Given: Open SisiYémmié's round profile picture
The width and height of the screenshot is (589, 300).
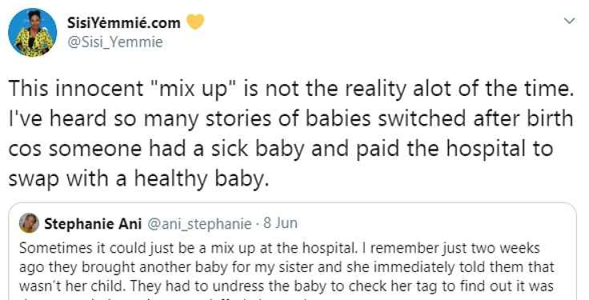Looking at the screenshot, I should (33, 33).
